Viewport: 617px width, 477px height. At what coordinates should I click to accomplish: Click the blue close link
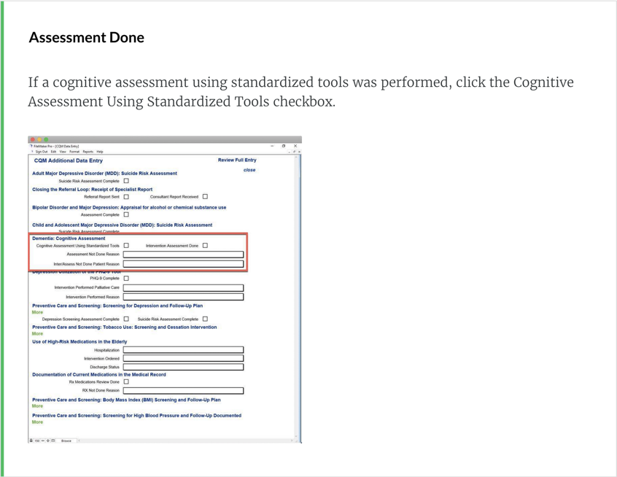tap(249, 170)
